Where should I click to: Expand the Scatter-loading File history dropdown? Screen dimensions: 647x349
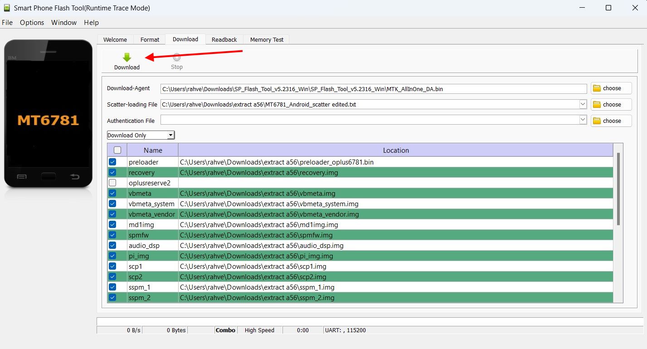click(x=583, y=104)
